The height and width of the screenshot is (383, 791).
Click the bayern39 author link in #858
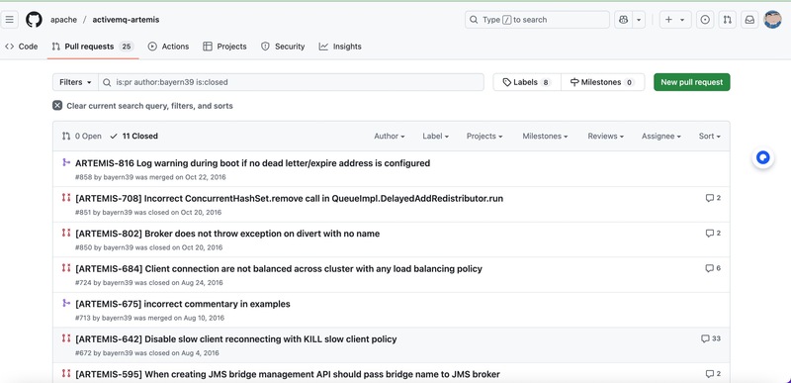pos(117,177)
